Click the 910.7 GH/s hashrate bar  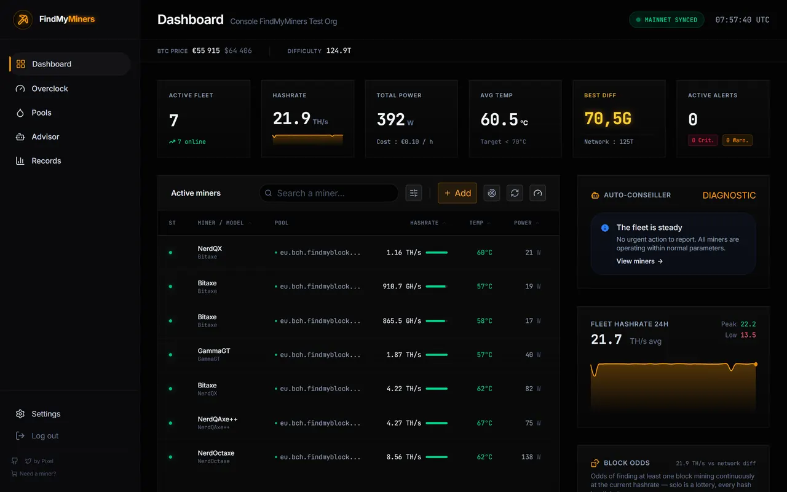437,287
